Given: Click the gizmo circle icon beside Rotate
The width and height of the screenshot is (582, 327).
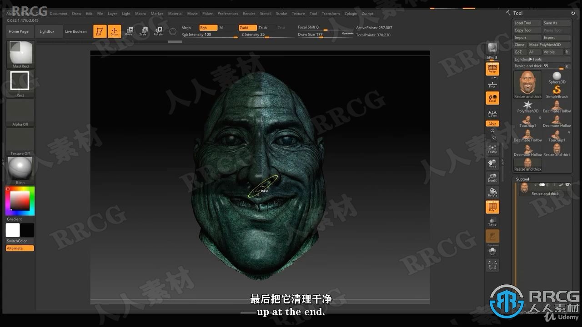Looking at the screenshot, I should (x=173, y=31).
